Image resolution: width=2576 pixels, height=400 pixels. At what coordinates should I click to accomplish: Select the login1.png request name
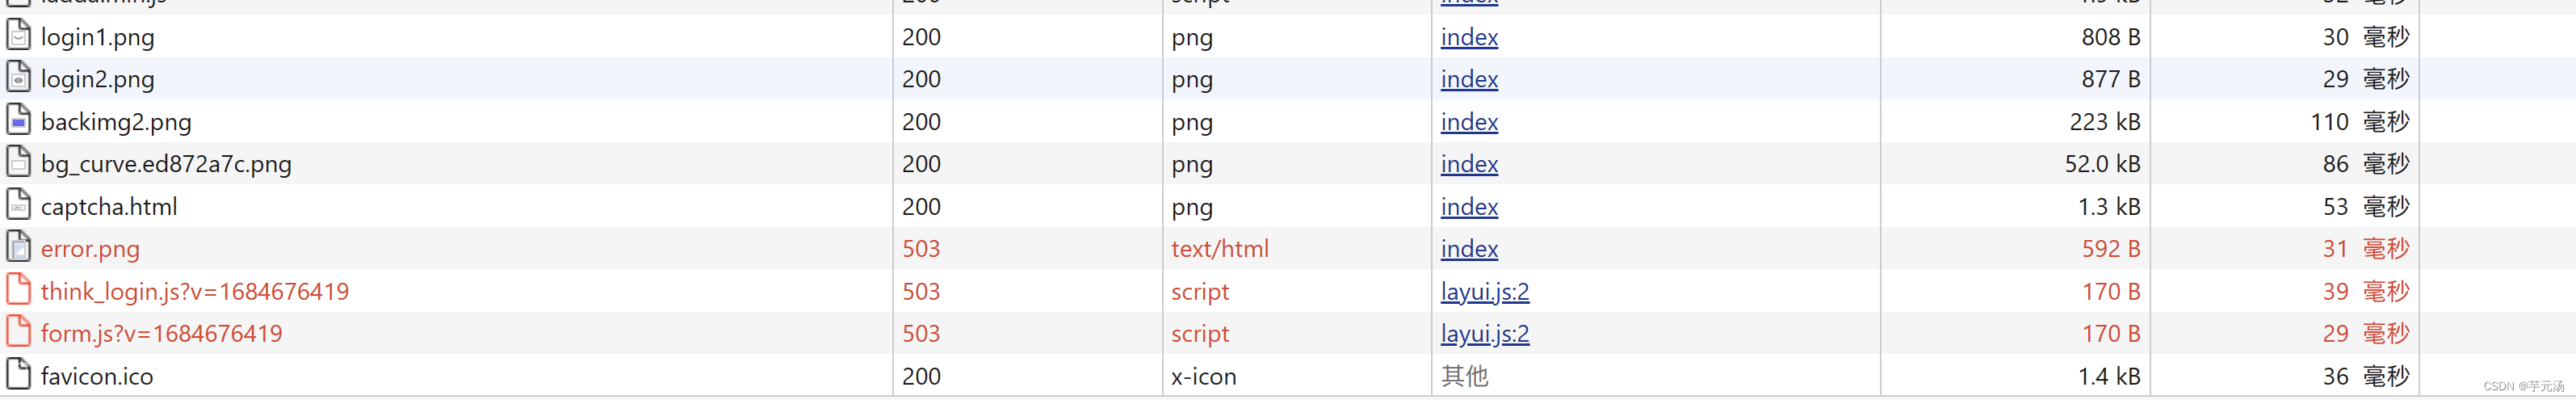(x=98, y=38)
